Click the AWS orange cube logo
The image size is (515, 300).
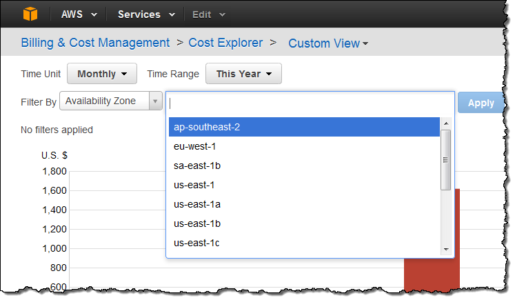point(31,14)
